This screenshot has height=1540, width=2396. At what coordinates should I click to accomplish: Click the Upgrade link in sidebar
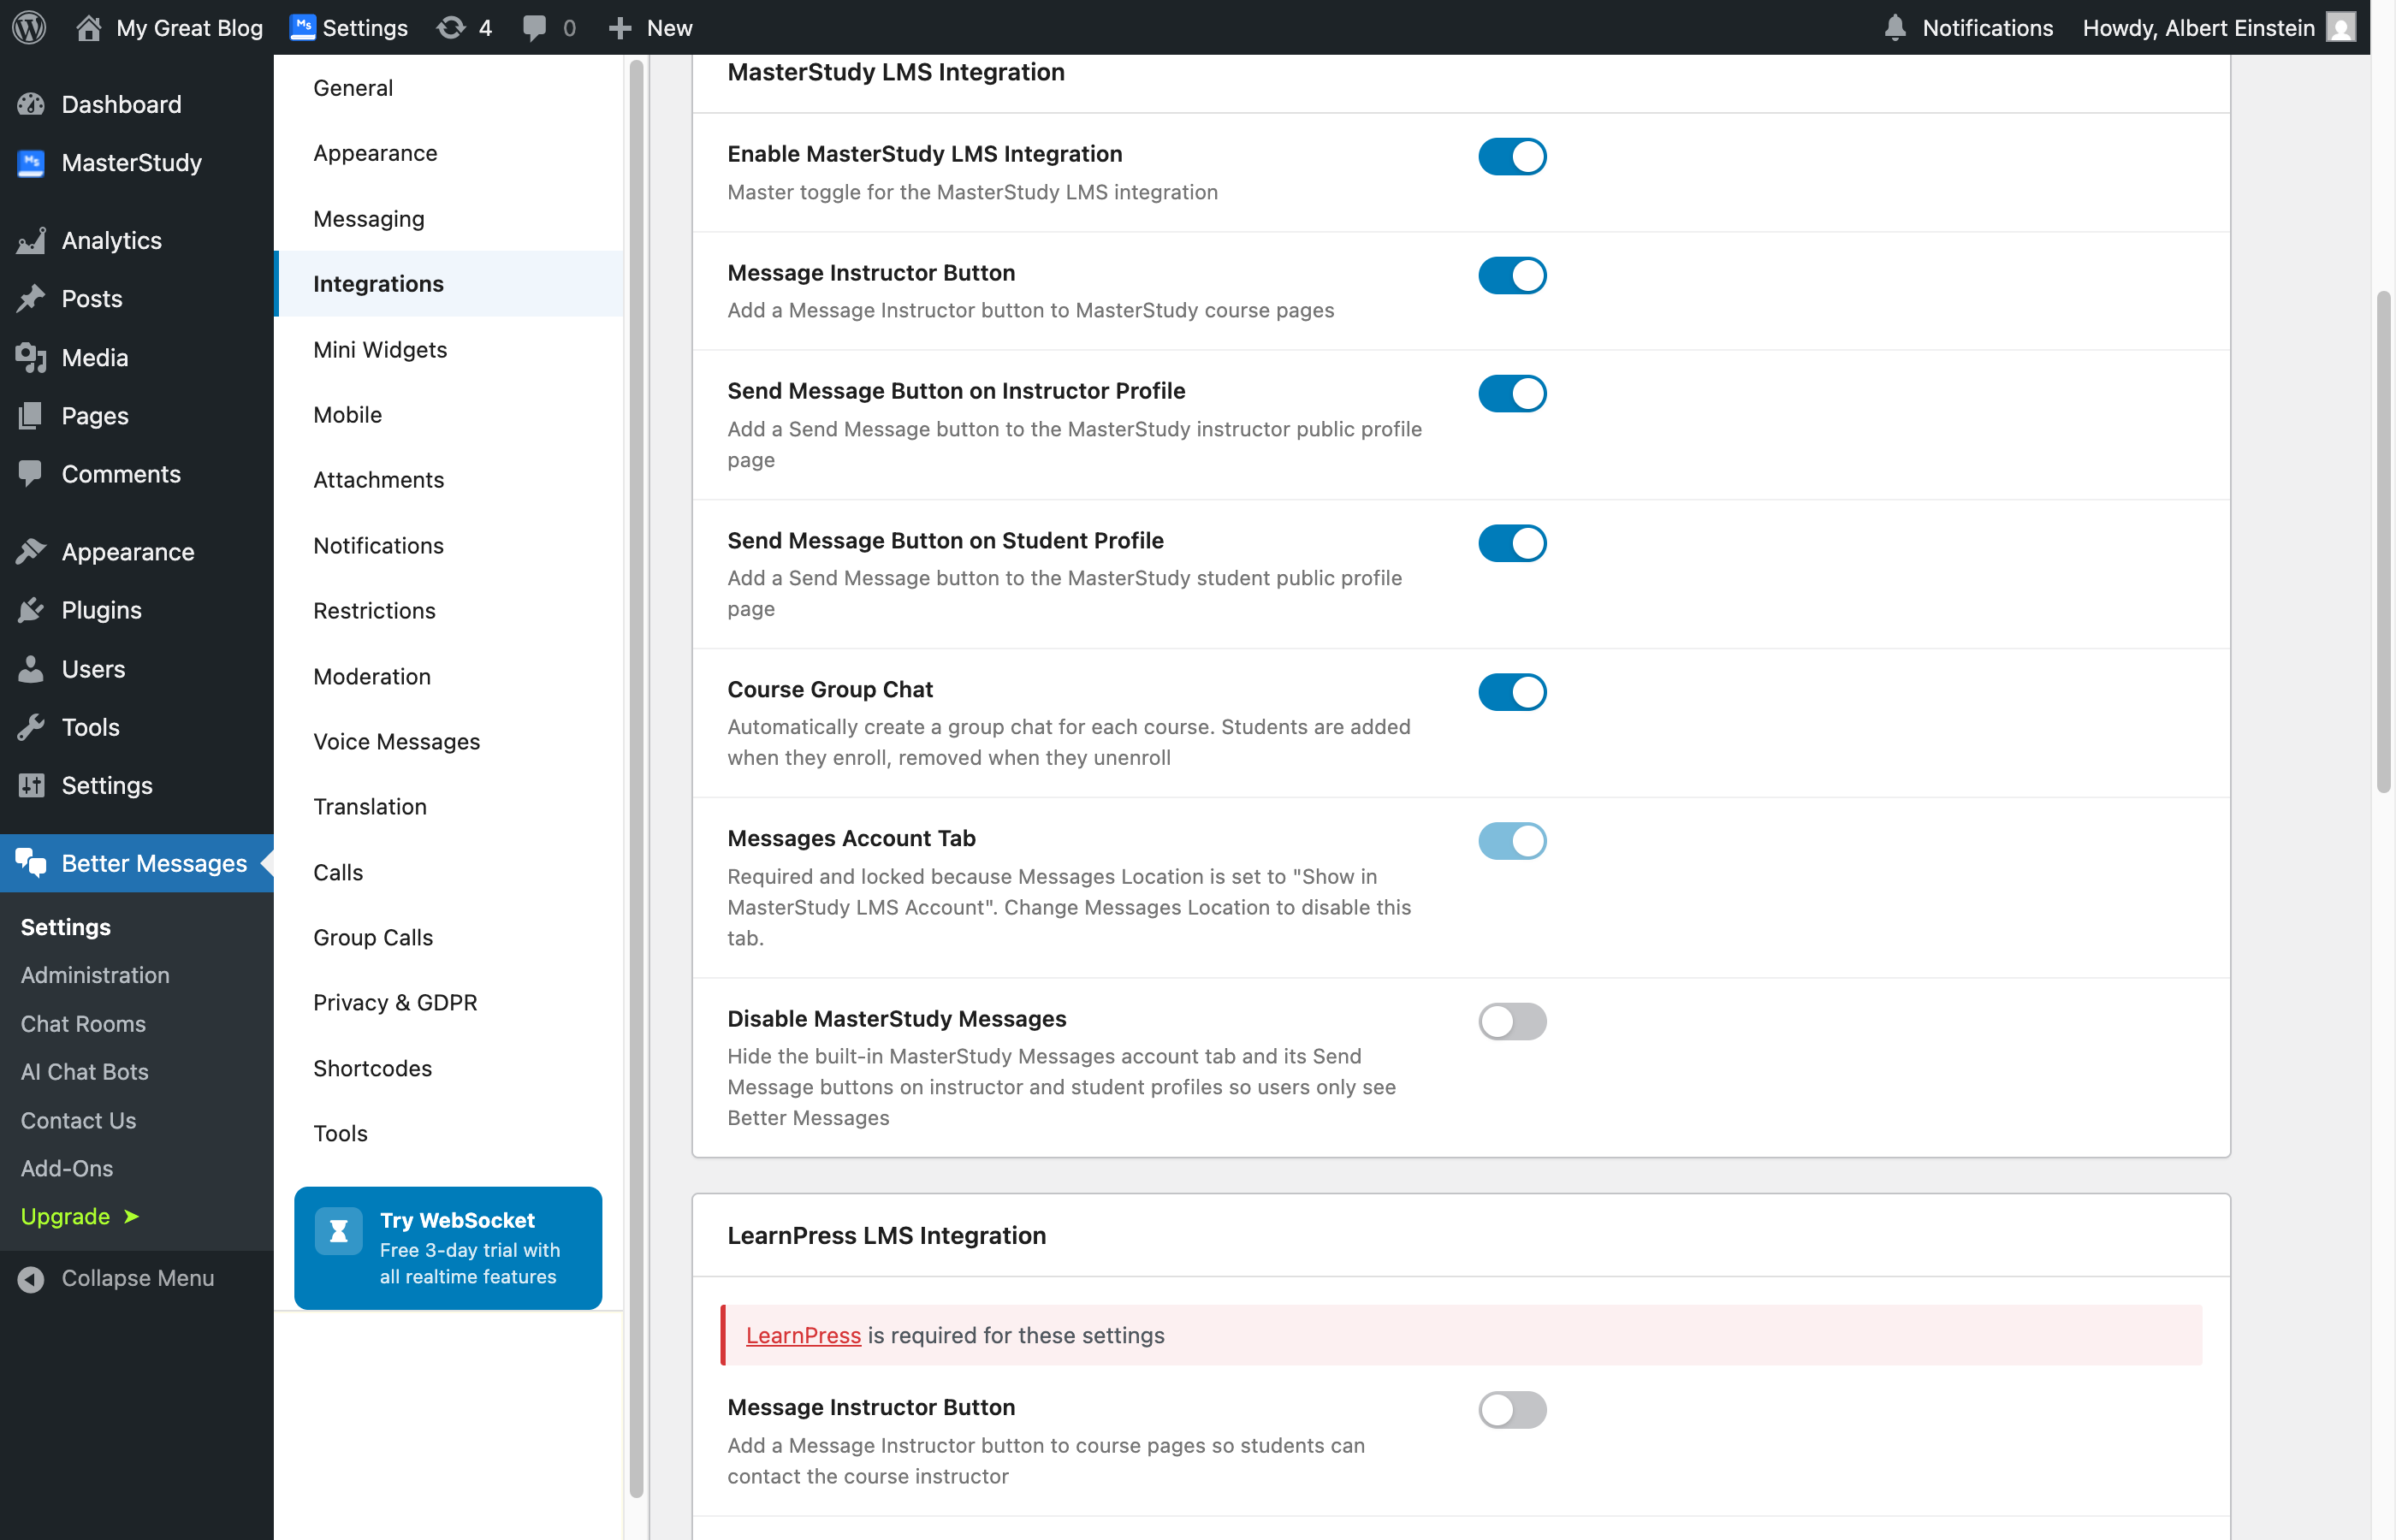point(80,1216)
